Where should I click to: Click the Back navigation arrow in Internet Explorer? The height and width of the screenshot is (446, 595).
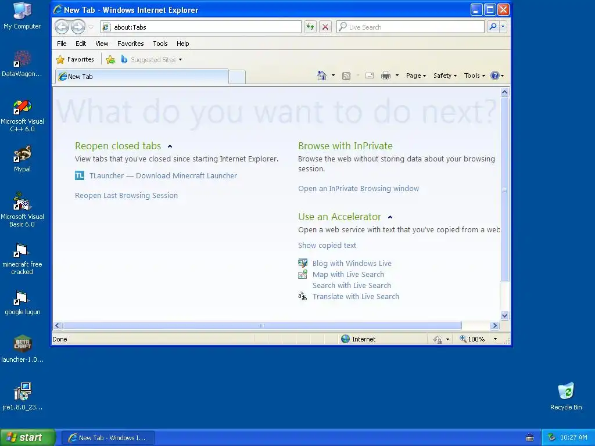point(62,27)
